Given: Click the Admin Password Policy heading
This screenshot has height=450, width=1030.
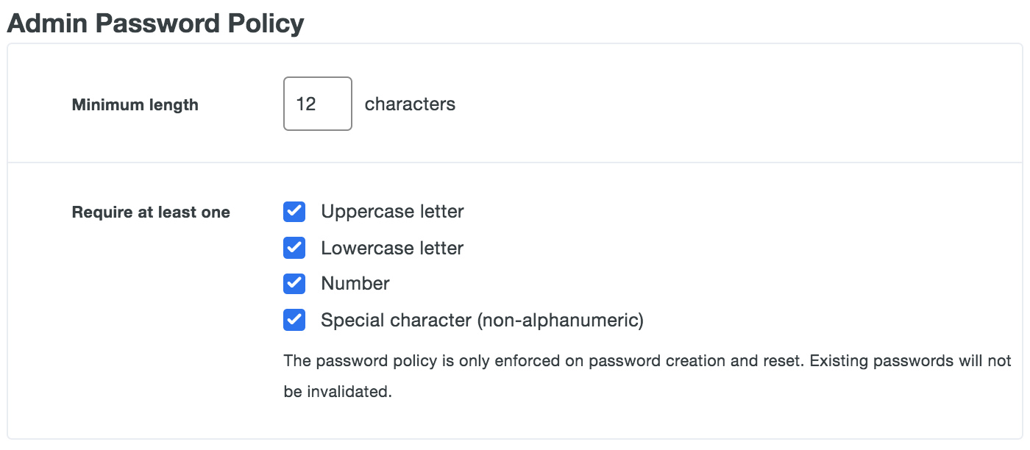Looking at the screenshot, I should point(154,23).
